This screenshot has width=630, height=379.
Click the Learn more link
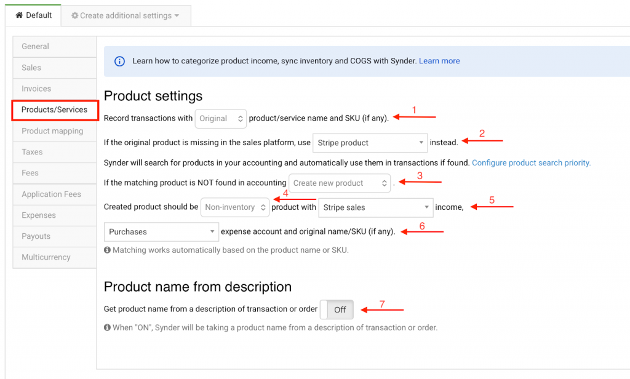439,61
